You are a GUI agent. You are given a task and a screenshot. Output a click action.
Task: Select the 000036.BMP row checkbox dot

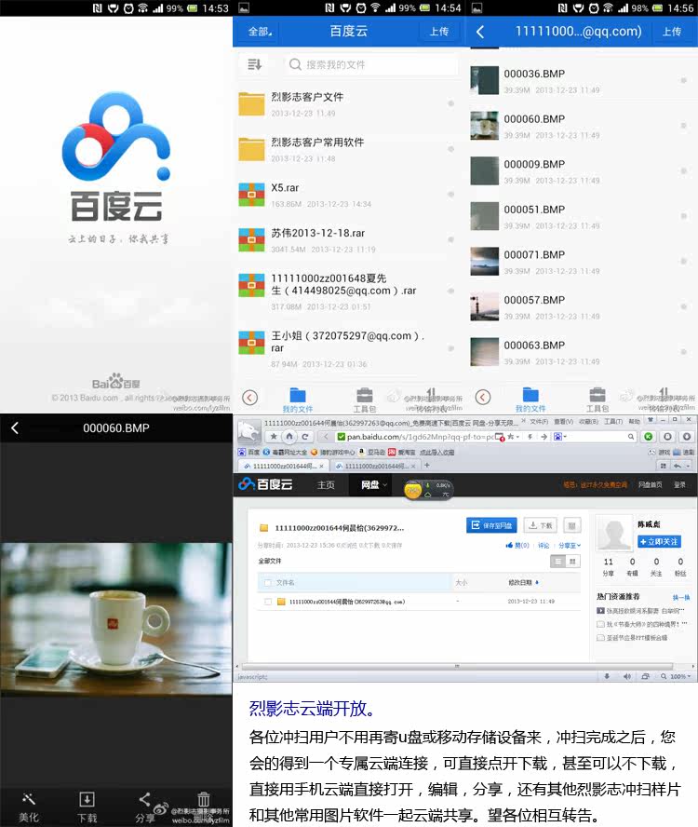pos(683,80)
